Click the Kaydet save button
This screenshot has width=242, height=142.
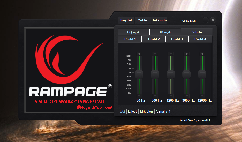[x=126, y=20]
